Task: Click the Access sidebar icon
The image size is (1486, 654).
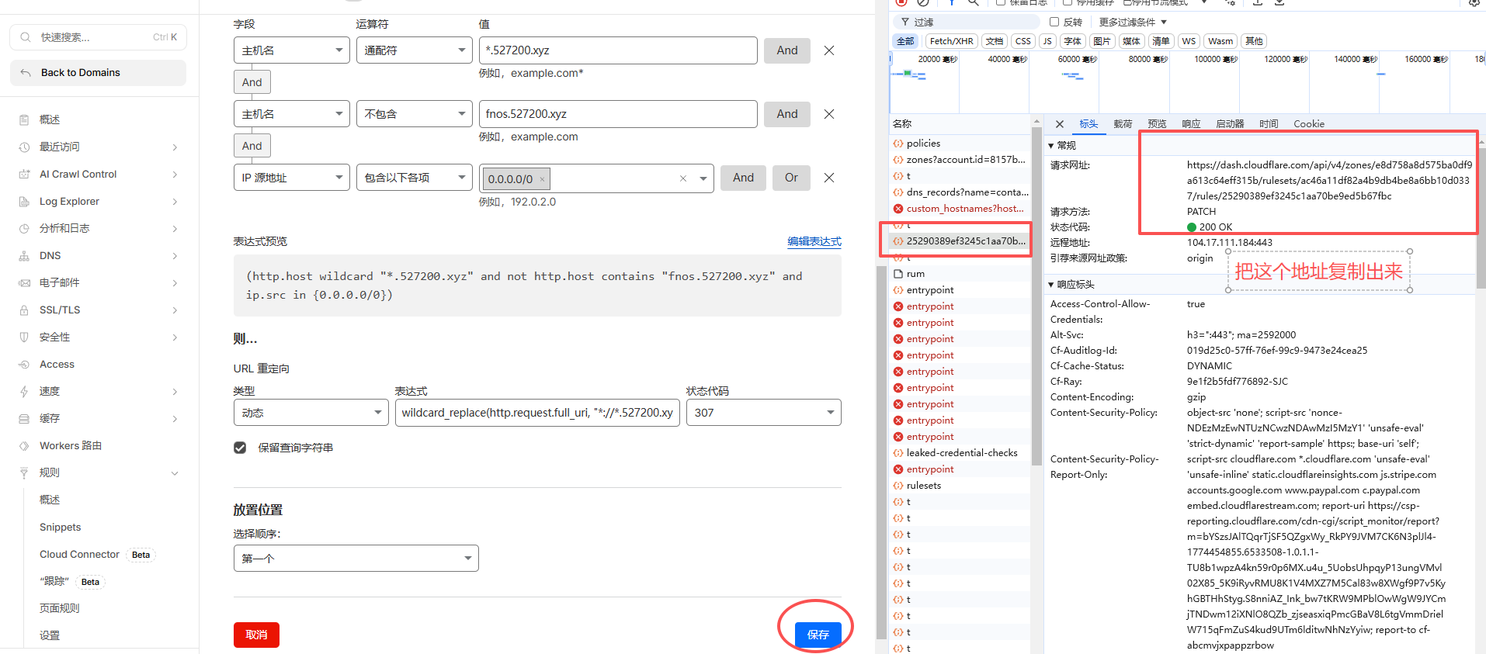Action: coord(24,364)
